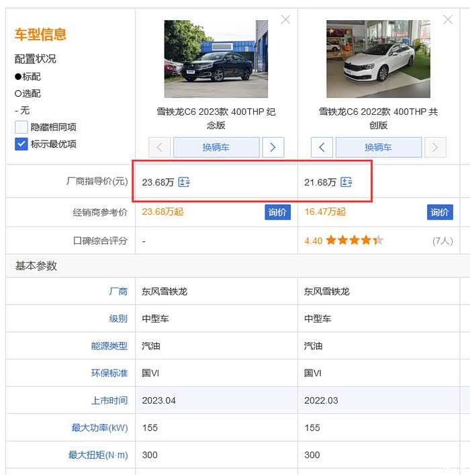This screenshot has width=470, height=475.
Task: Open the 雪铁龙C6 2023款 400THP 纪念版 link
Action: [216, 118]
